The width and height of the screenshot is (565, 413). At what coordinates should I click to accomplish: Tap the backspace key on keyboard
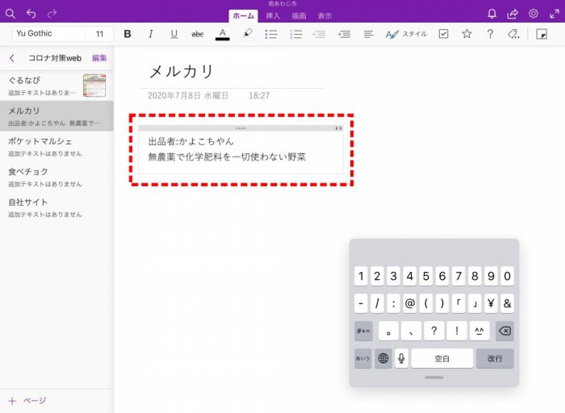pos(504,331)
